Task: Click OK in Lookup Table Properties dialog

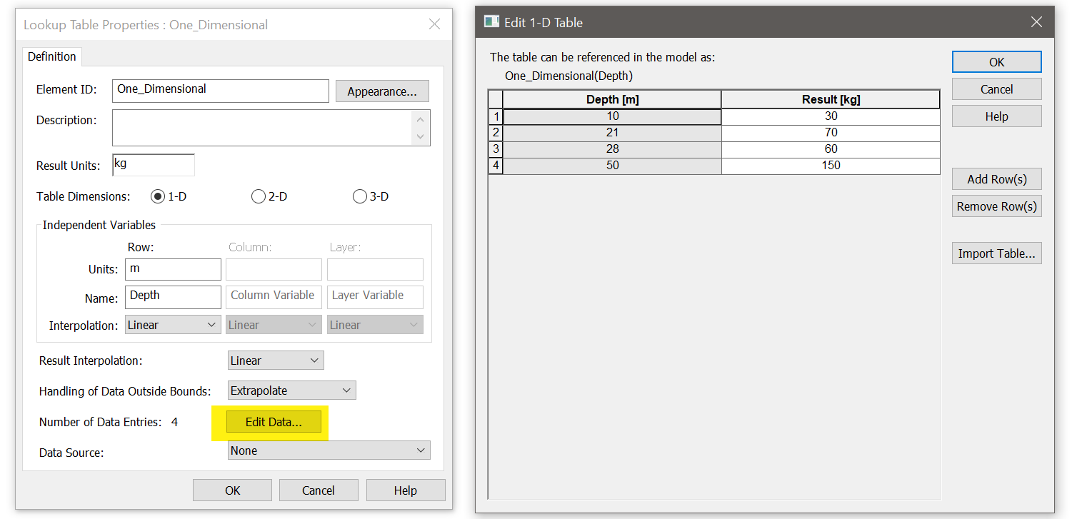Action: [x=233, y=490]
